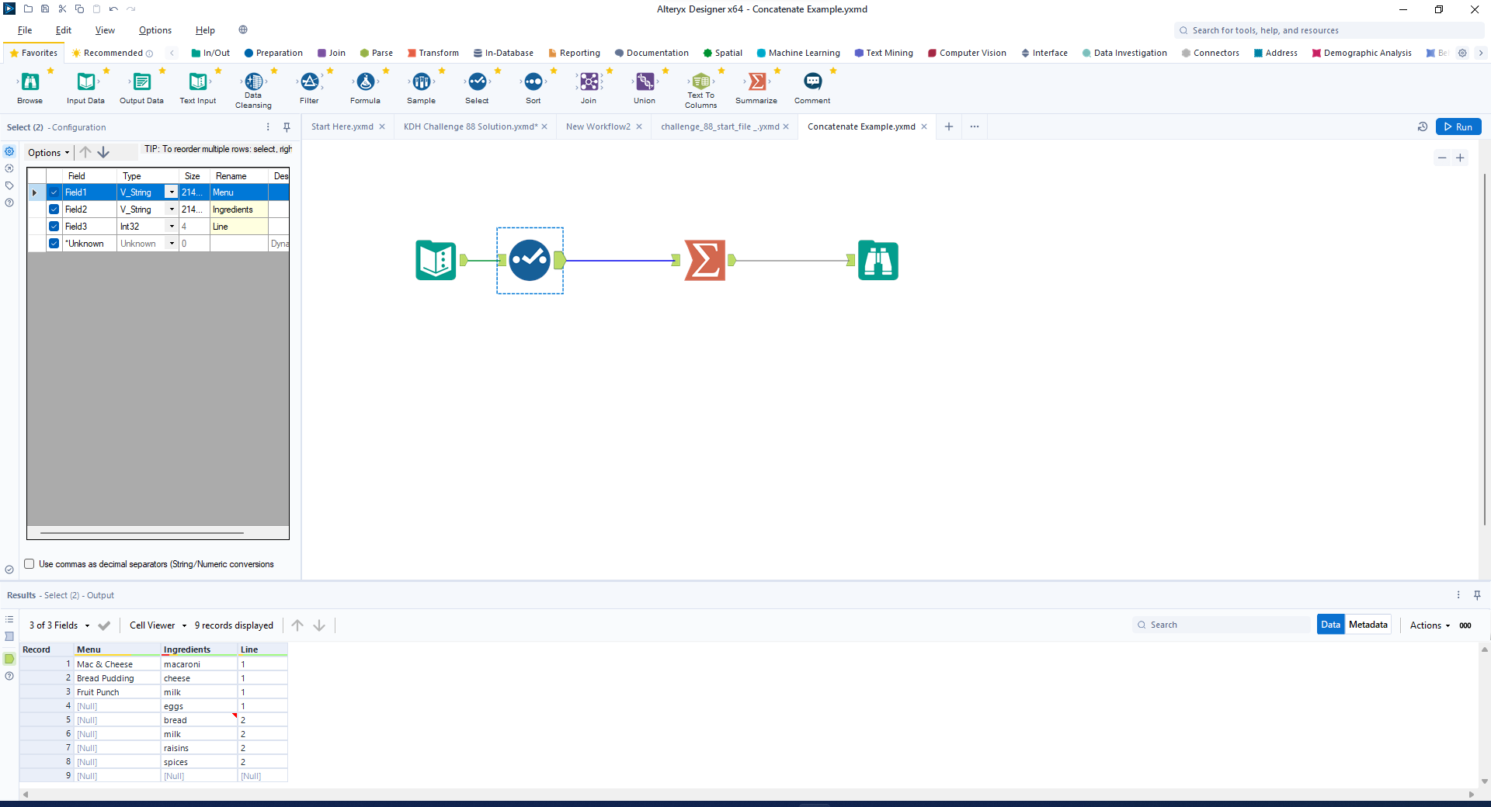Open the Preparation tool category

point(273,53)
